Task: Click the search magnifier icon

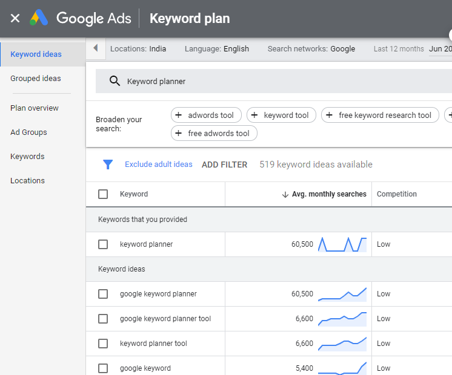Action: point(115,81)
